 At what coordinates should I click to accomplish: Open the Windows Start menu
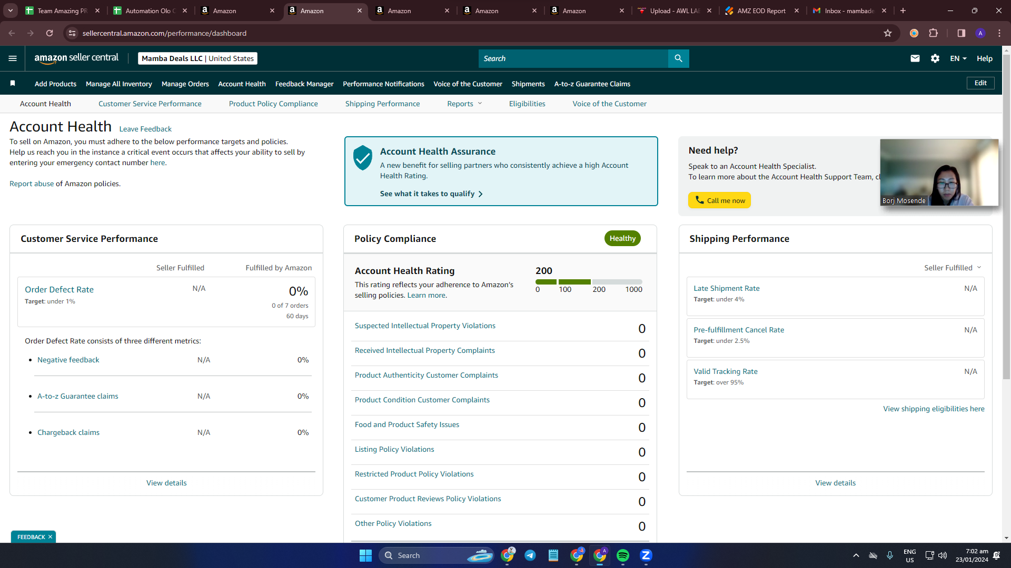[x=365, y=555]
